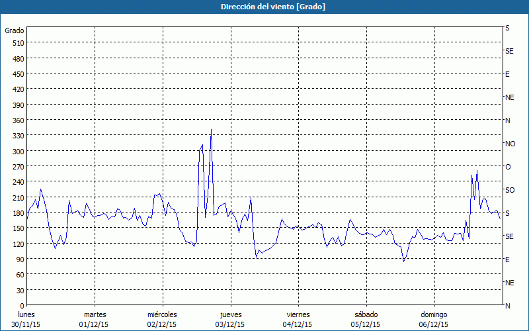This screenshot has width=529, height=331.
Task: Click the "viernes" day label
Action: point(298,314)
